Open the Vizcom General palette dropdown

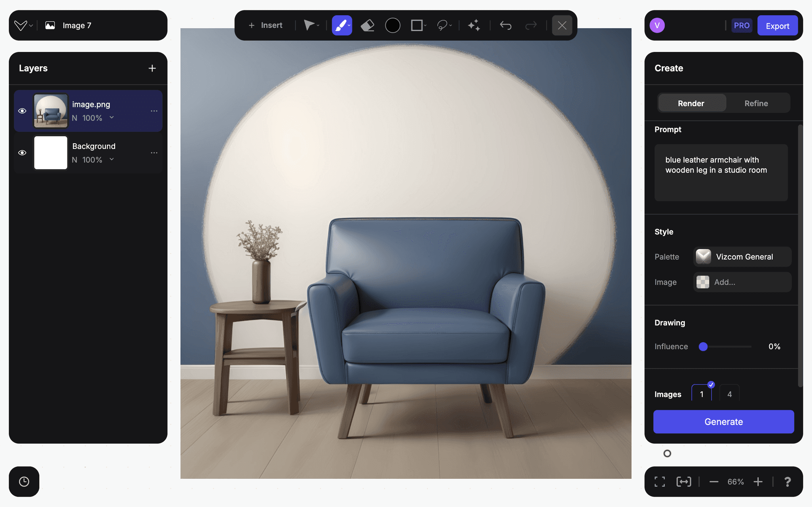[742, 257]
